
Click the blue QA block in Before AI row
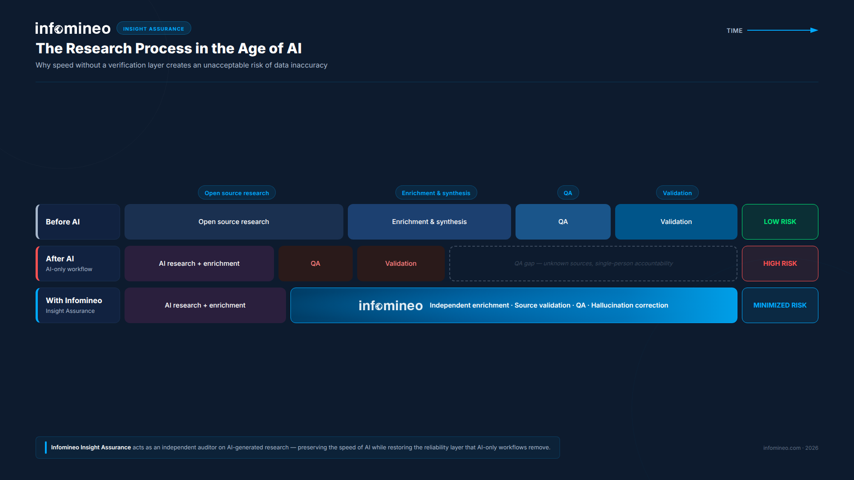(x=563, y=222)
